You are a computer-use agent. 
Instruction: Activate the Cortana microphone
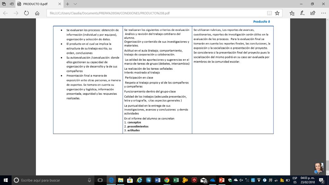coord(89,180)
